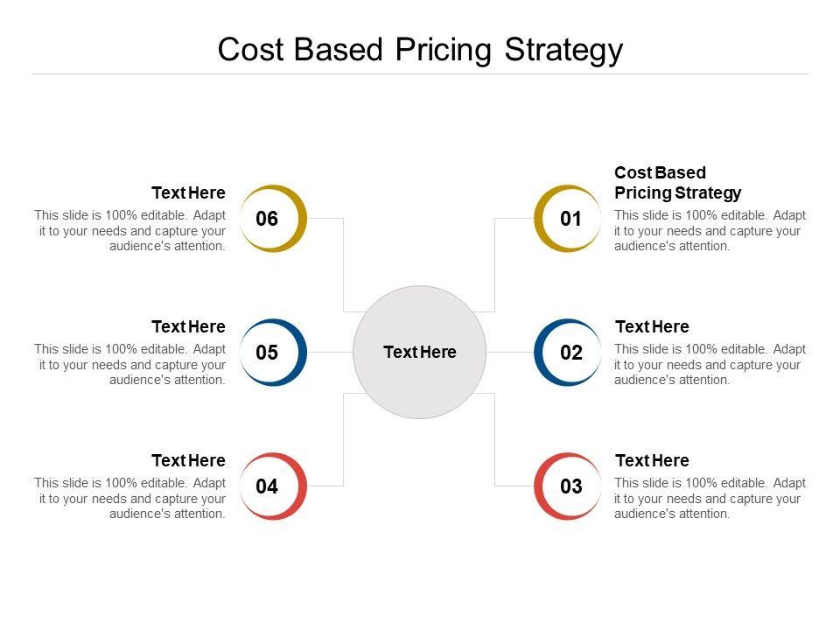Click the central gray Text Here circle

pos(420,353)
